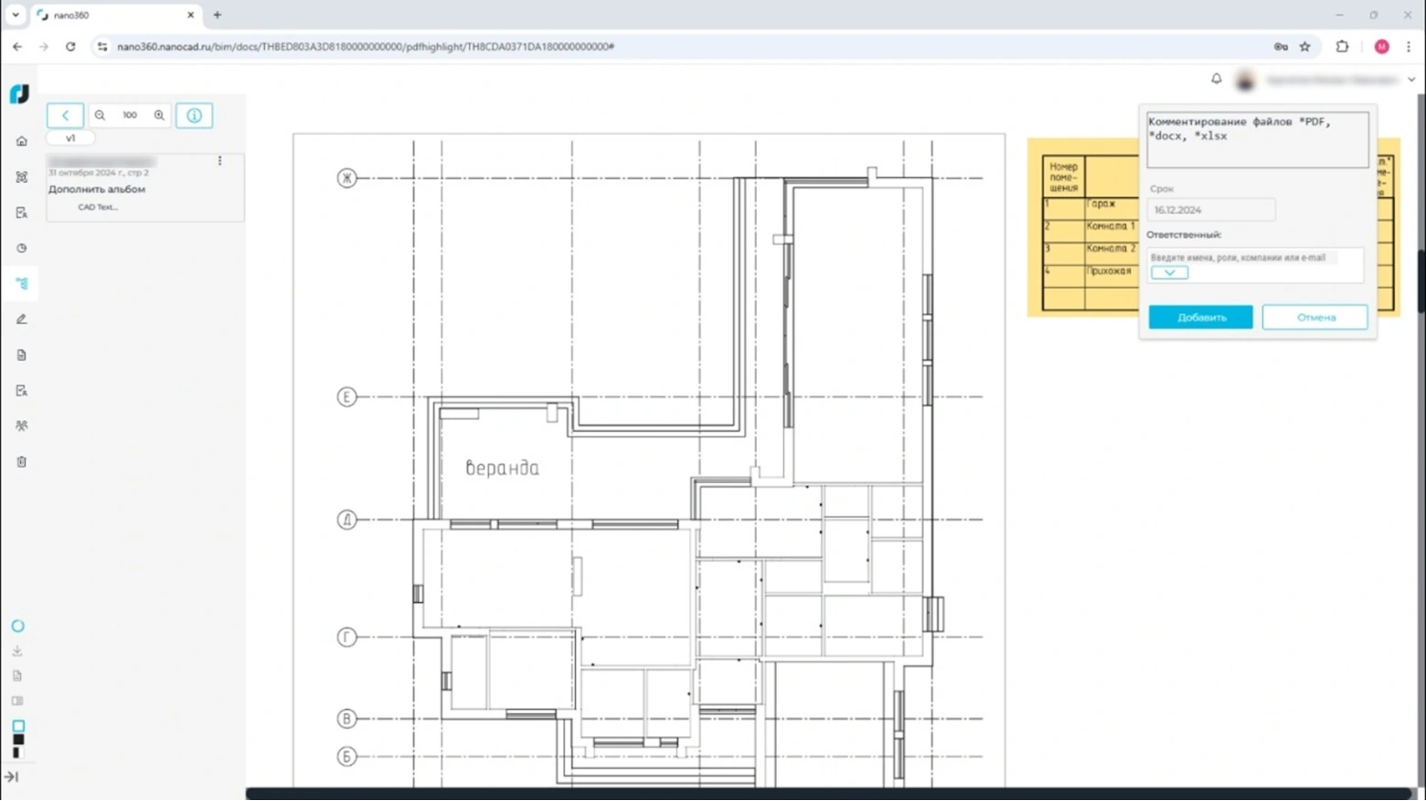Click the Добавить button

pos(1200,318)
